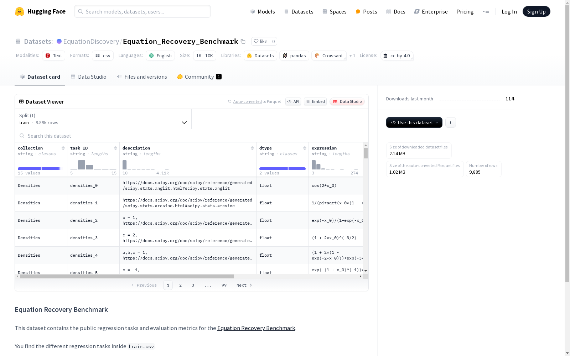Show the additional +1 libraries

352,56
